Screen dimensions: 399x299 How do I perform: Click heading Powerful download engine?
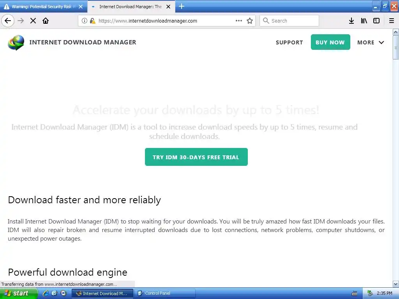tap(67, 272)
